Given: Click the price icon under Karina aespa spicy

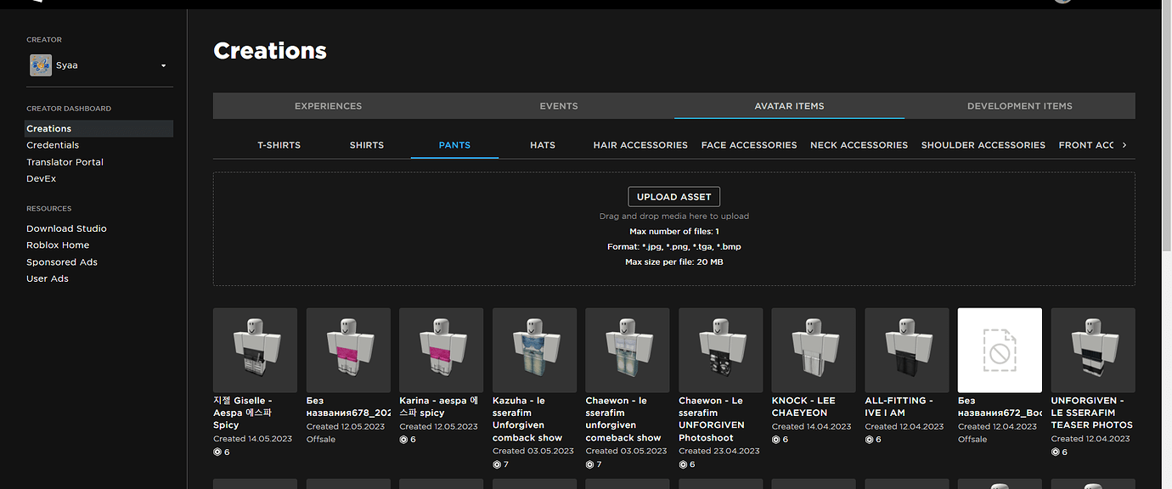Looking at the screenshot, I should pos(403,439).
